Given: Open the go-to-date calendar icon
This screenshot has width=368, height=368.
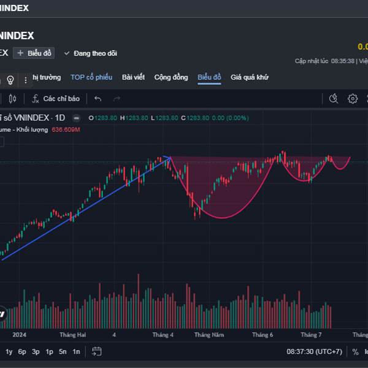Looking at the screenshot, I should [x=96, y=351].
